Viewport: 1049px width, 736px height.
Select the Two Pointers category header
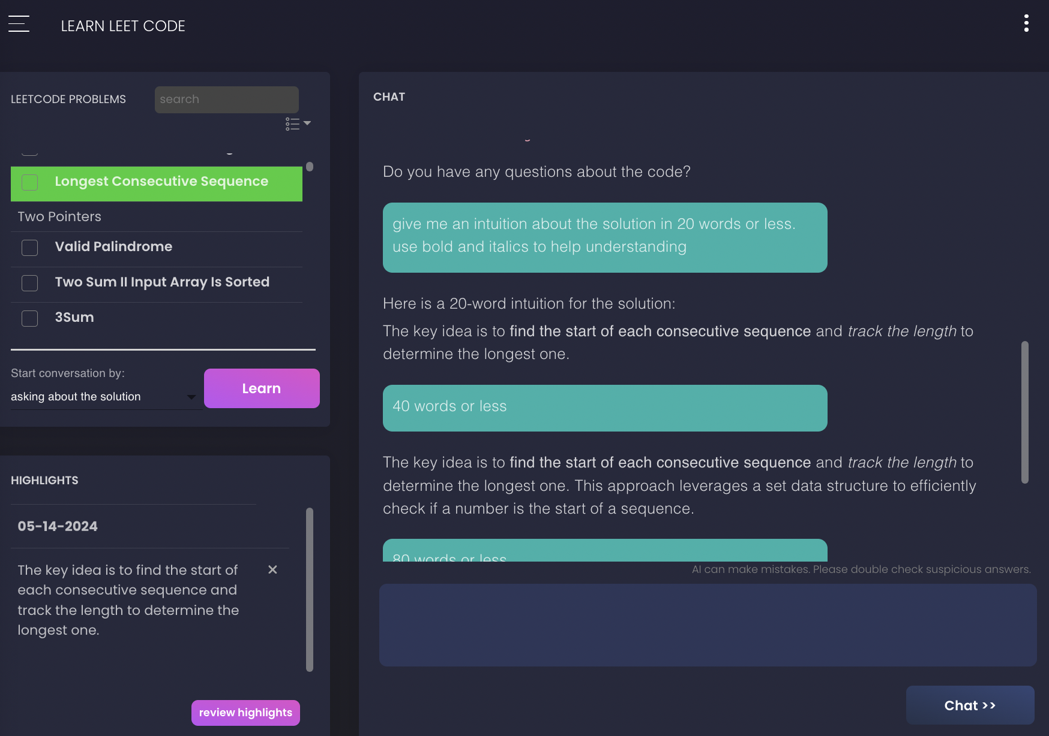pyautogui.click(x=59, y=216)
